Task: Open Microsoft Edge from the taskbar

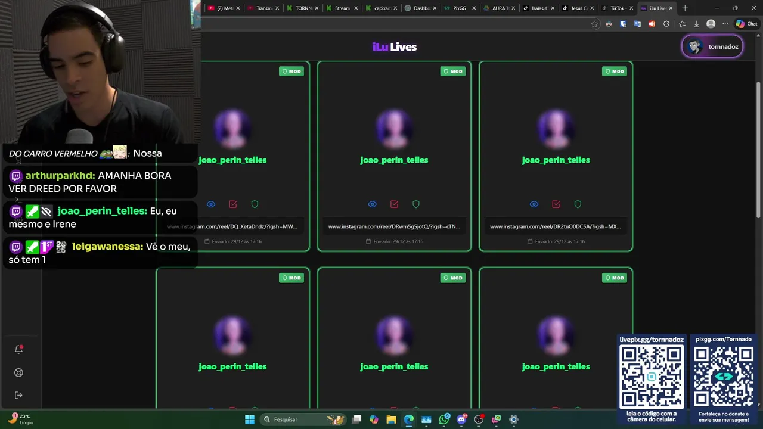Action: tap(408, 419)
